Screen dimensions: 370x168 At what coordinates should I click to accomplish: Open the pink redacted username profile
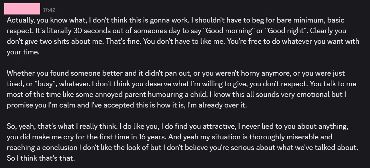click(22, 9)
